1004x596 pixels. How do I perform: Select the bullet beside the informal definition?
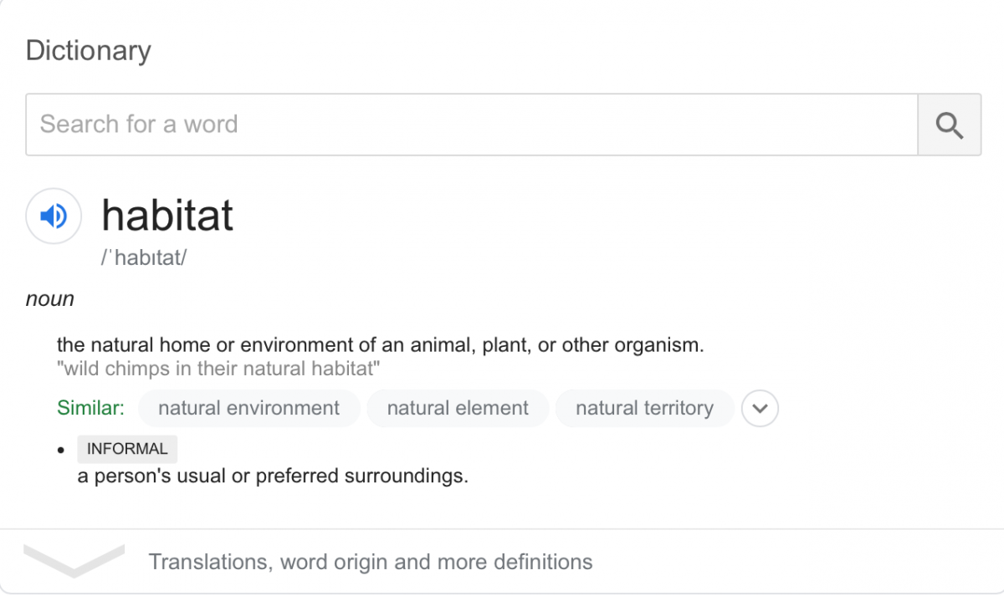point(61,449)
